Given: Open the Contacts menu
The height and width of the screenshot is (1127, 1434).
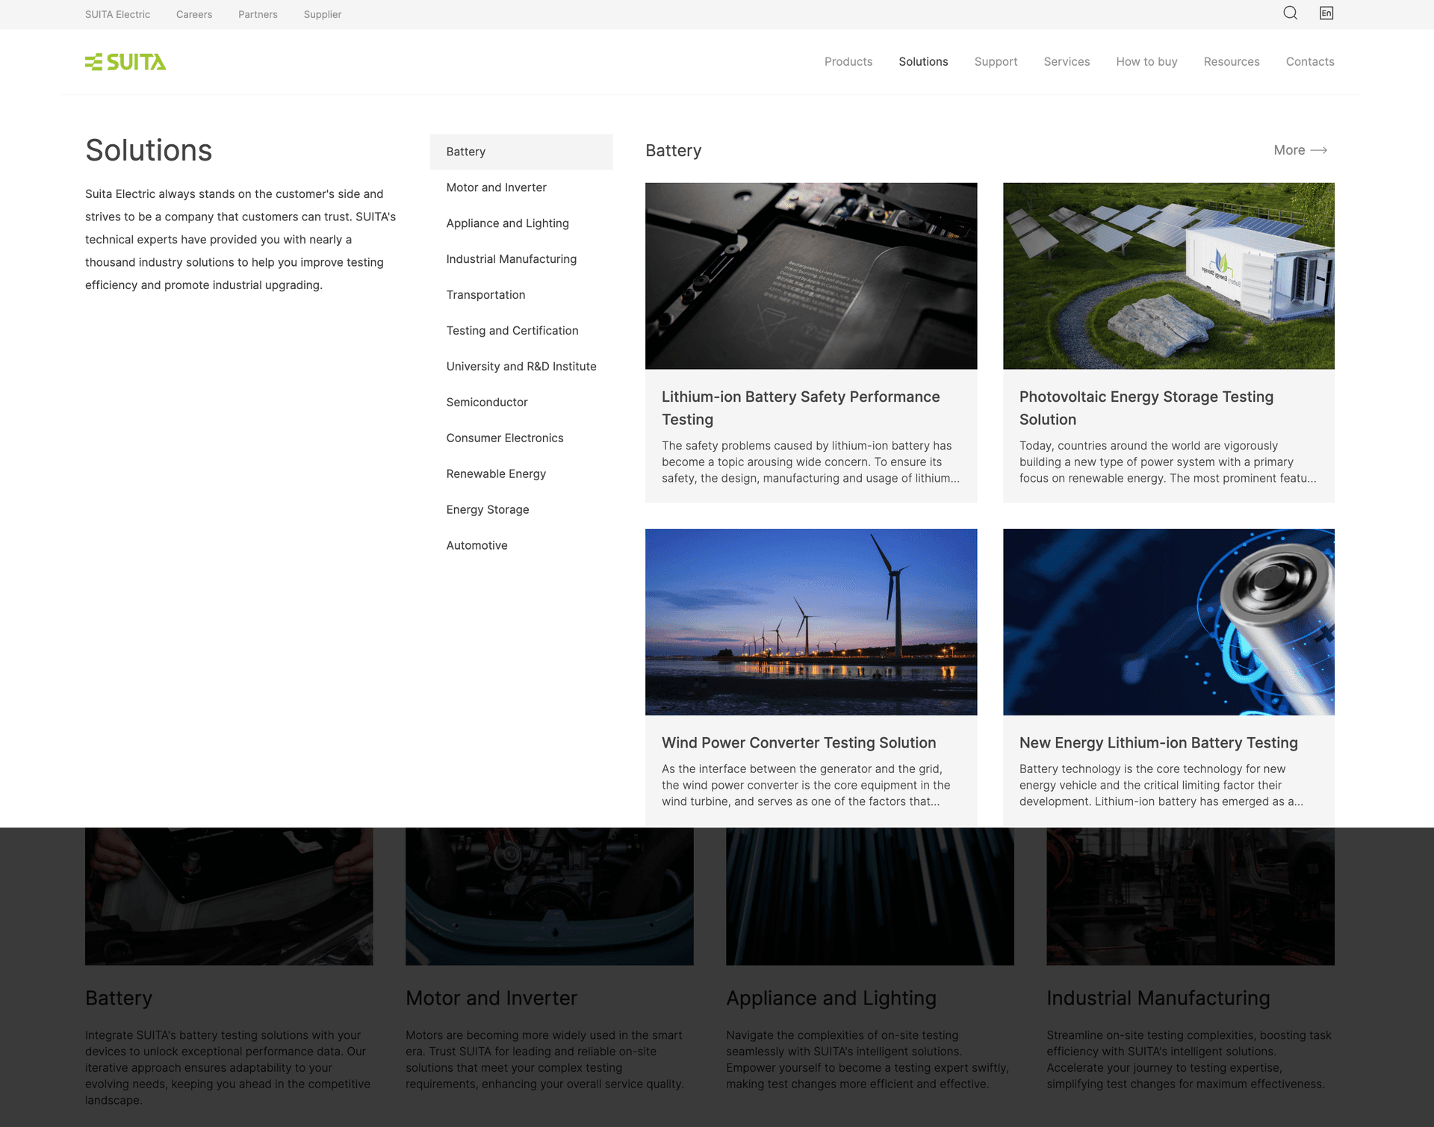Looking at the screenshot, I should (1310, 61).
